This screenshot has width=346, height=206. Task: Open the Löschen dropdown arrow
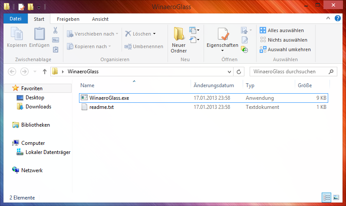(154, 34)
